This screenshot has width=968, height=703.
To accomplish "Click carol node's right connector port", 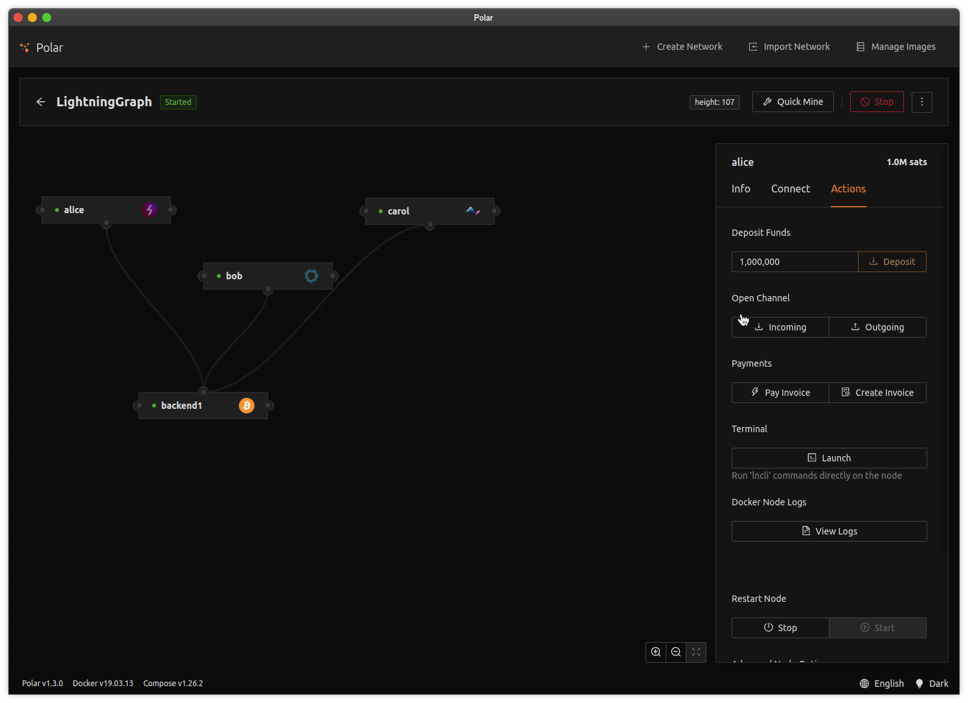I will 495,211.
